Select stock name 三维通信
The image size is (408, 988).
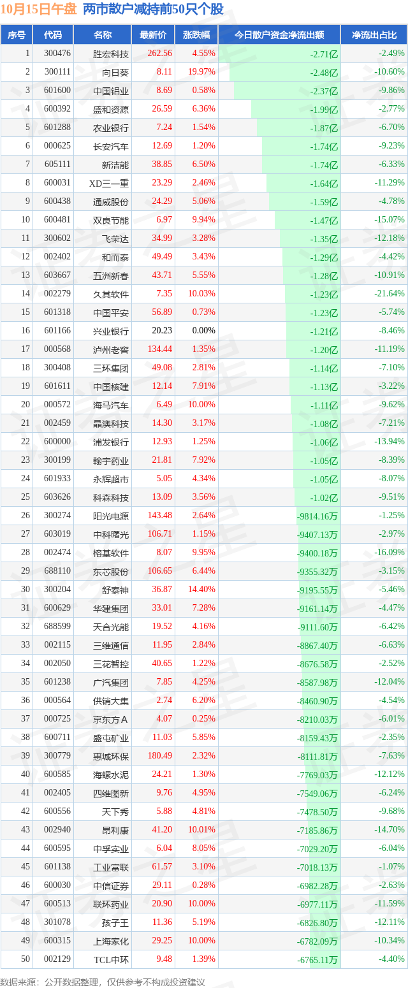[111, 645]
